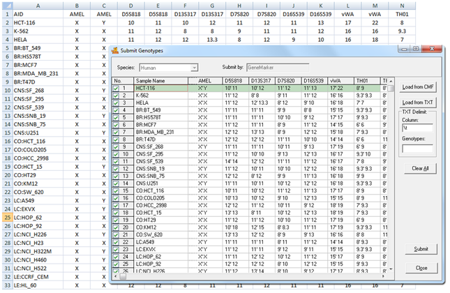This screenshot has width=450, height=293.
Task: Click the spreadsheet select-all corner
Action: [x=8, y=6]
